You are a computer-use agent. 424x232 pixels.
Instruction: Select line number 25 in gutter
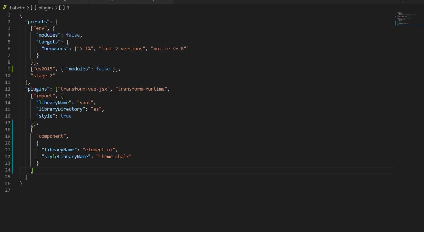coord(8,177)
